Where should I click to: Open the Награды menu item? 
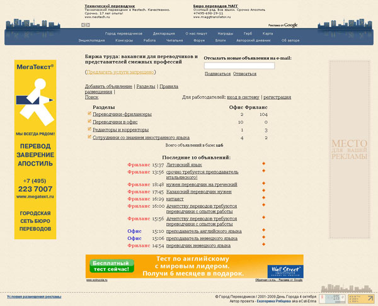225,33
